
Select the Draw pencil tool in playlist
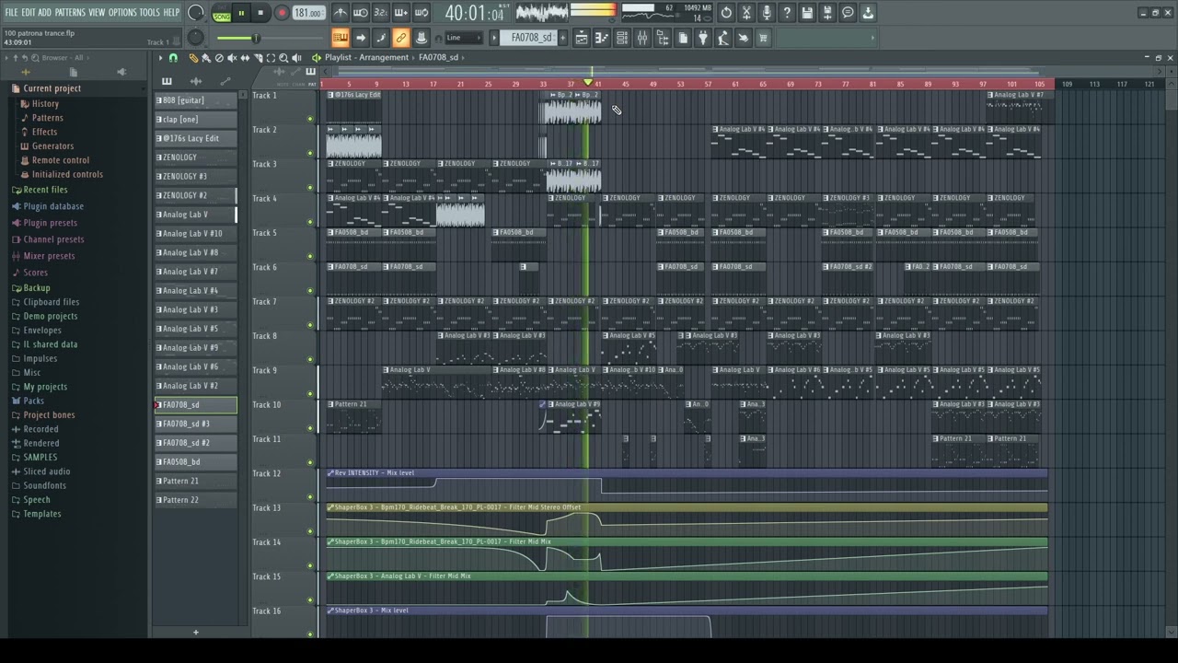pos(193,58)
